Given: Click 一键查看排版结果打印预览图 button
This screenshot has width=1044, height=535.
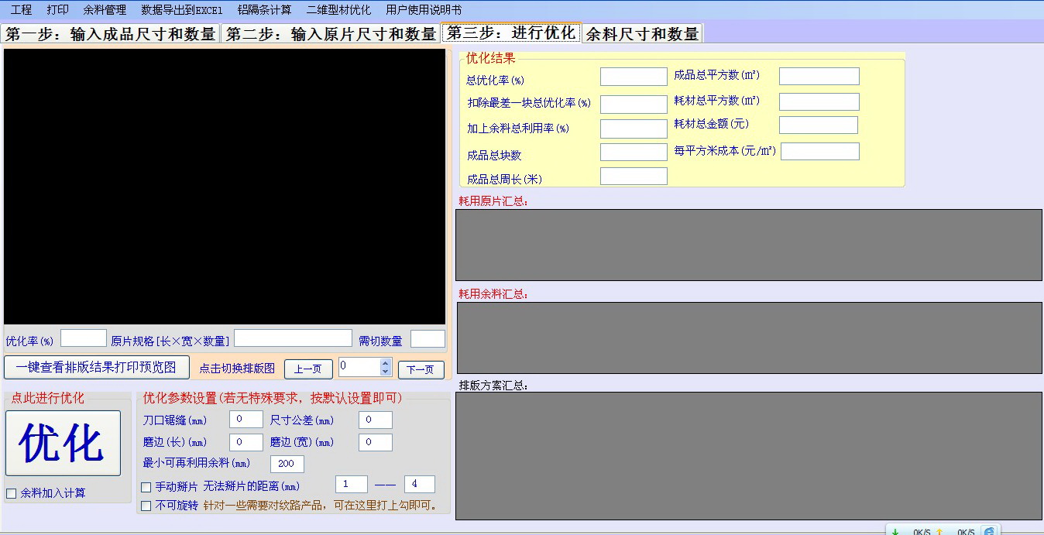Looking at the screenshot, I should point(97,367).
